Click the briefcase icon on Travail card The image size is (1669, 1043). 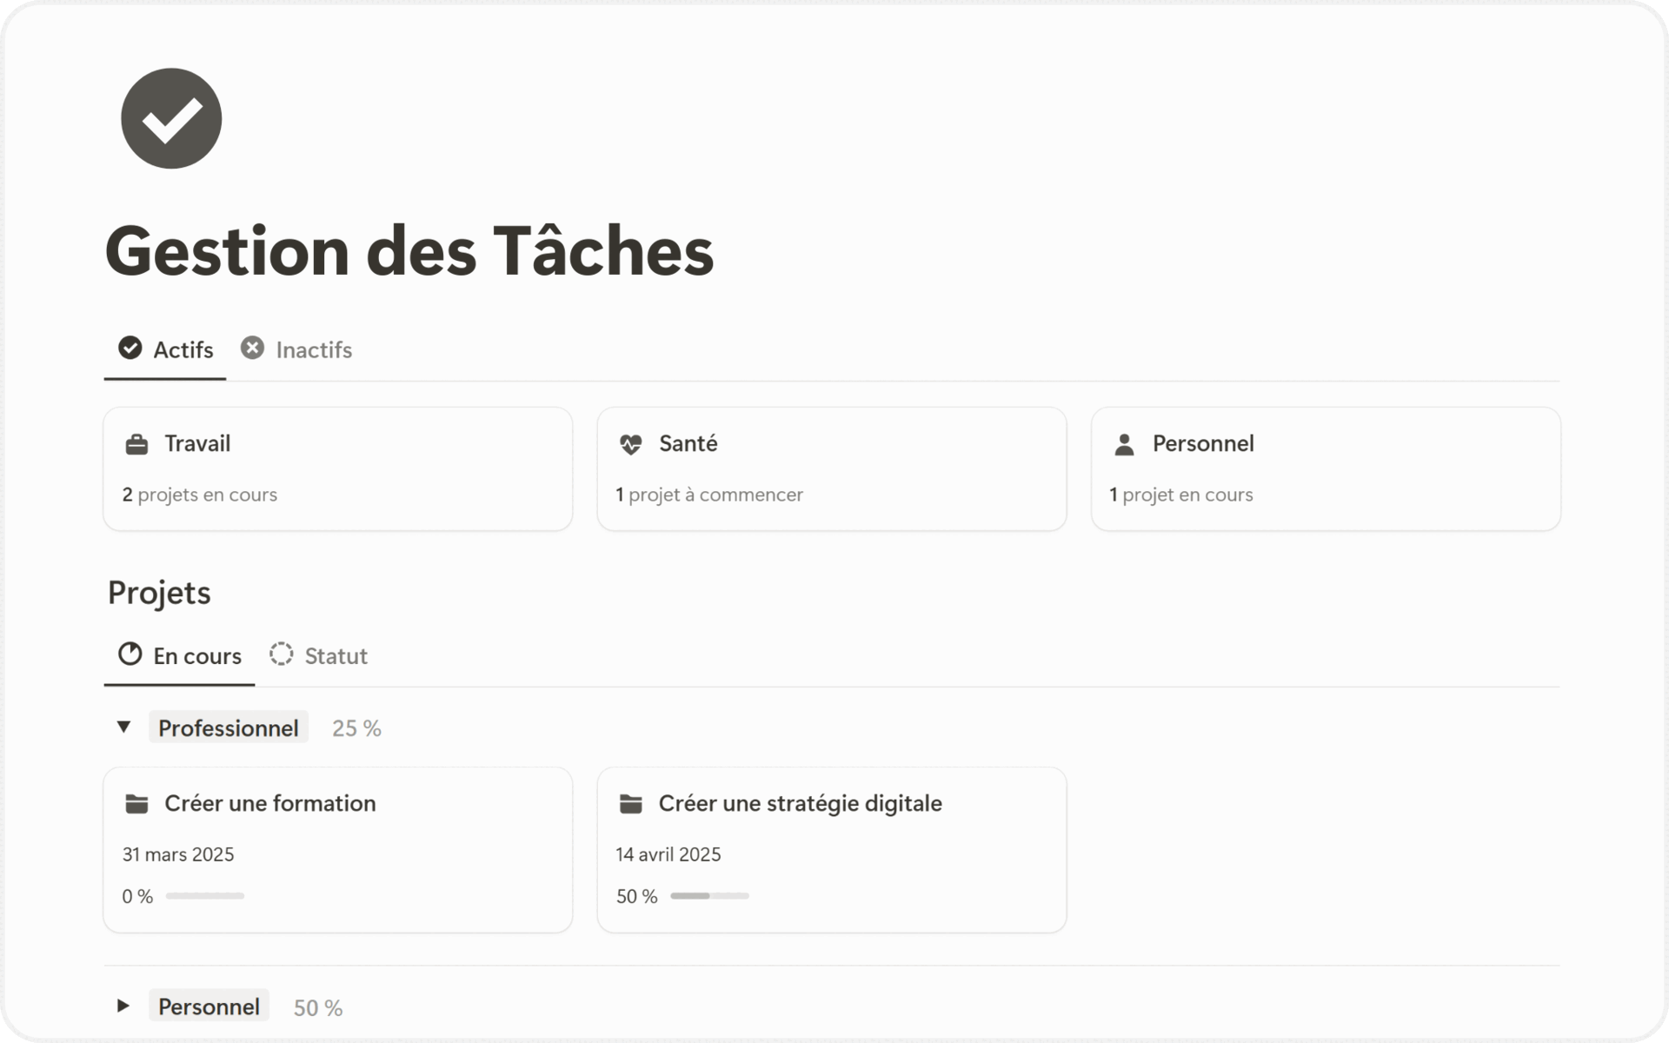[x=136, y=445]
